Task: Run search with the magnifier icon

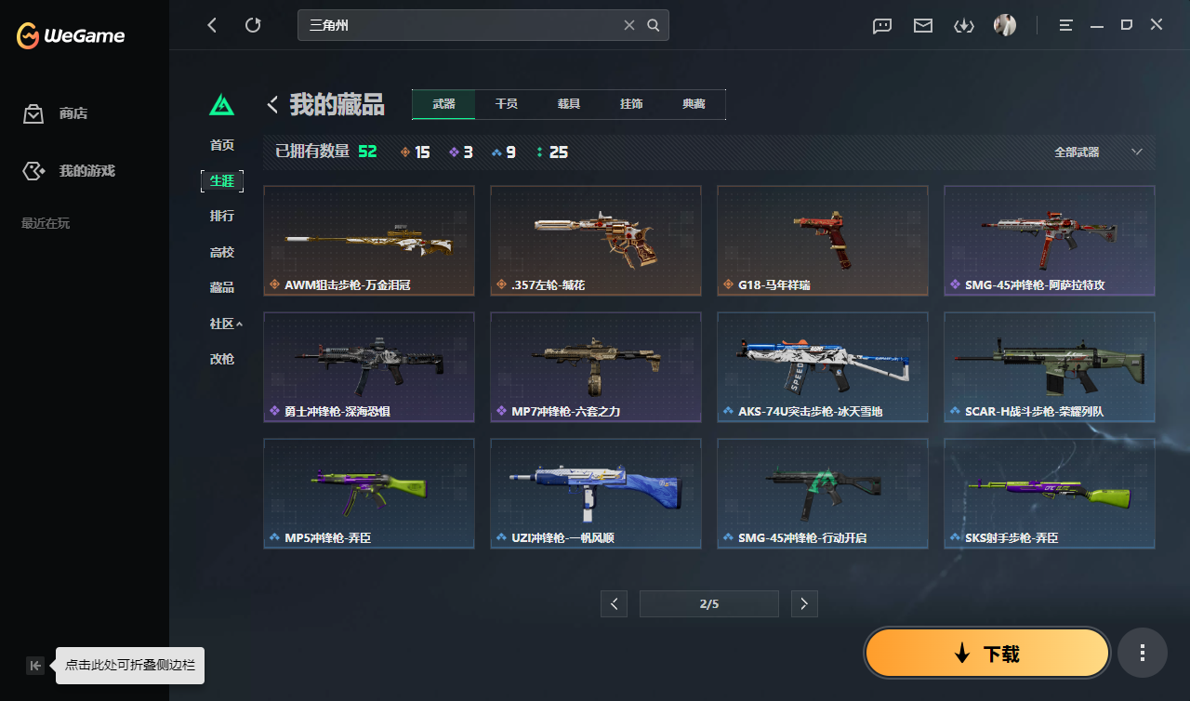Action: click(654, 25)
